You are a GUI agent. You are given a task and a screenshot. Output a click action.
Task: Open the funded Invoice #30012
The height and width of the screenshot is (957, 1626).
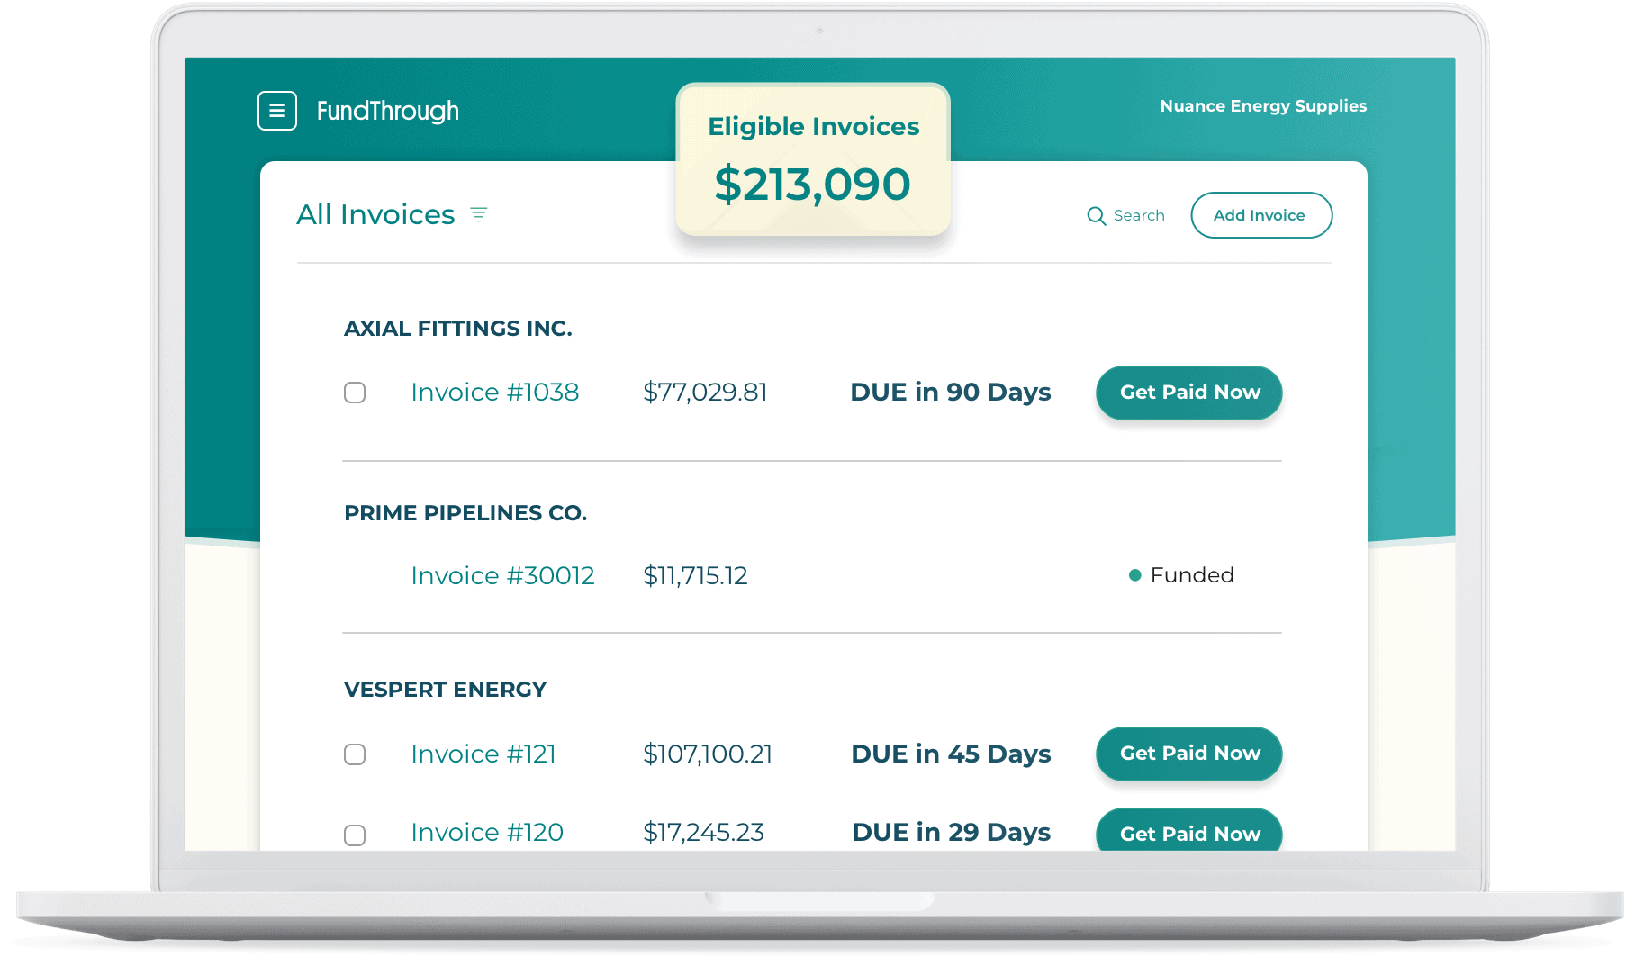coord(502,575)
